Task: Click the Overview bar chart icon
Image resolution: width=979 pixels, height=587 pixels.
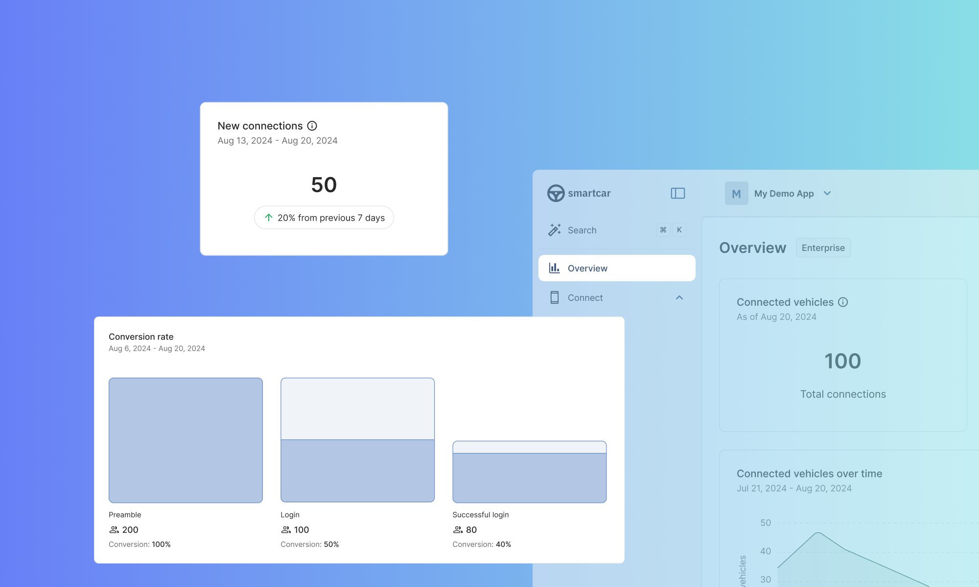Action: click(554, 268)
